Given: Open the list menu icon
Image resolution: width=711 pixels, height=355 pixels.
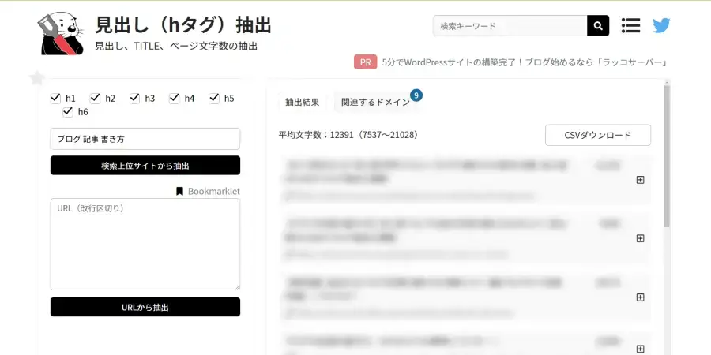Looking at the screenshot, I should (x=630, y=26).
